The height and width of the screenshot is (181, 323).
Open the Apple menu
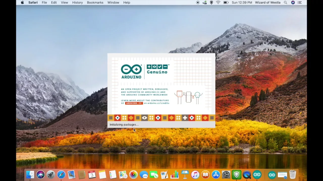click(22, 3)
